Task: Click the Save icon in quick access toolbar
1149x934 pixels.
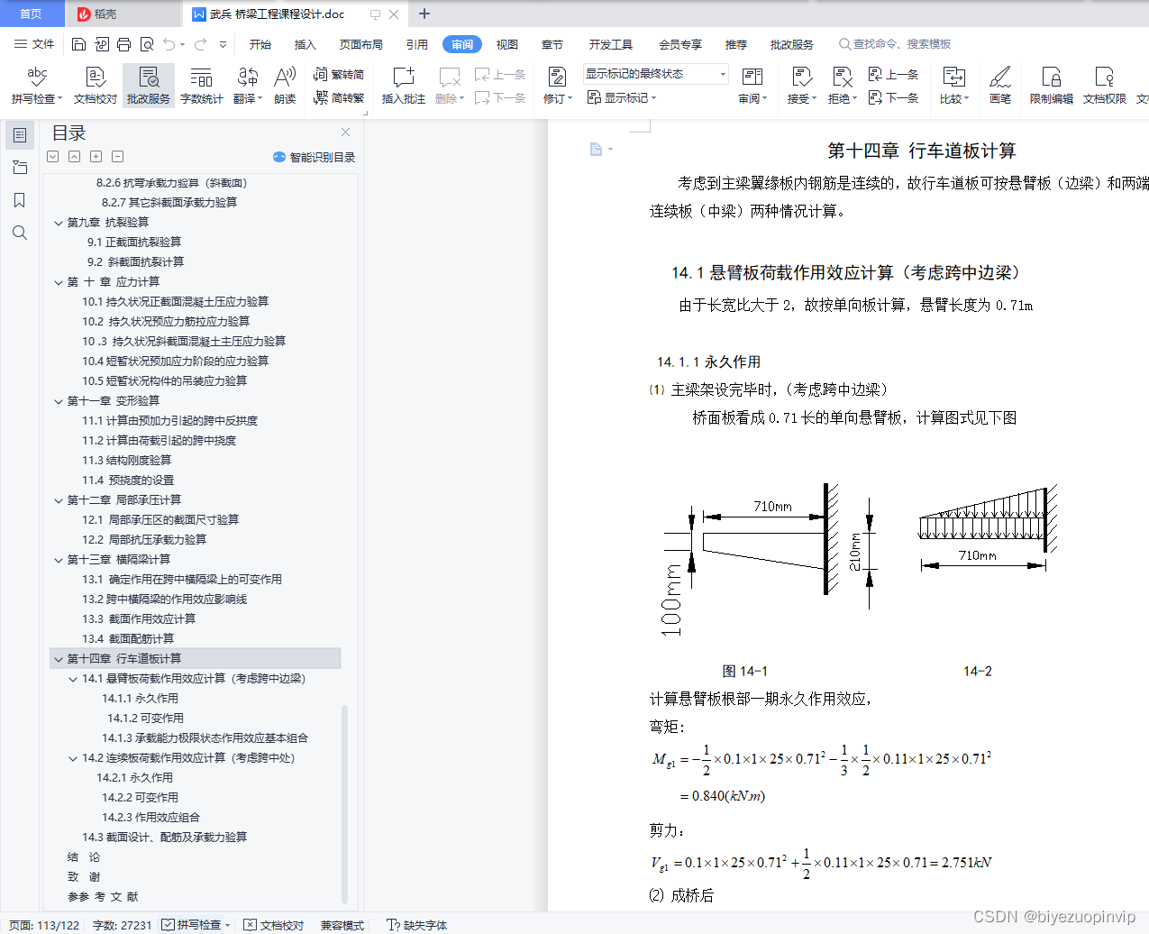Action: (x=78, y=44)
